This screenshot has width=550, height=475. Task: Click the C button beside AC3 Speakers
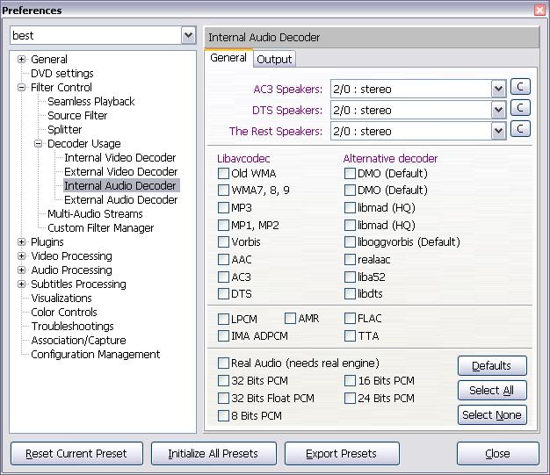pos(520,87)
